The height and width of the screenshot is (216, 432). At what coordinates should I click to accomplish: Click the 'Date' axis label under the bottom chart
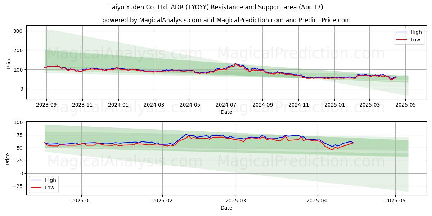[x=226, y=208]
